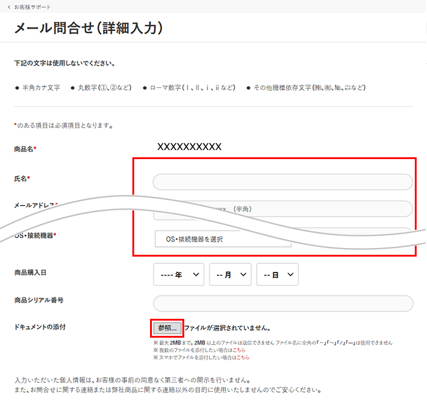Click the ローマ数字 bullet text

click(193, 88)
